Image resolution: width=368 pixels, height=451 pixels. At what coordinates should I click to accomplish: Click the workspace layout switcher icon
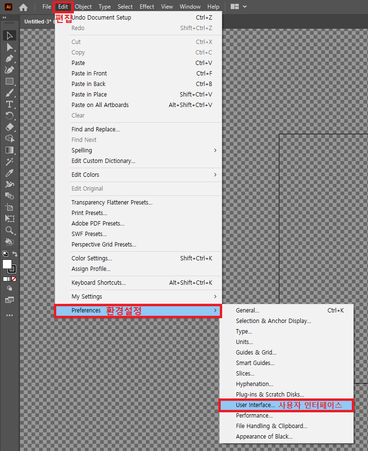tap(235, 6)
